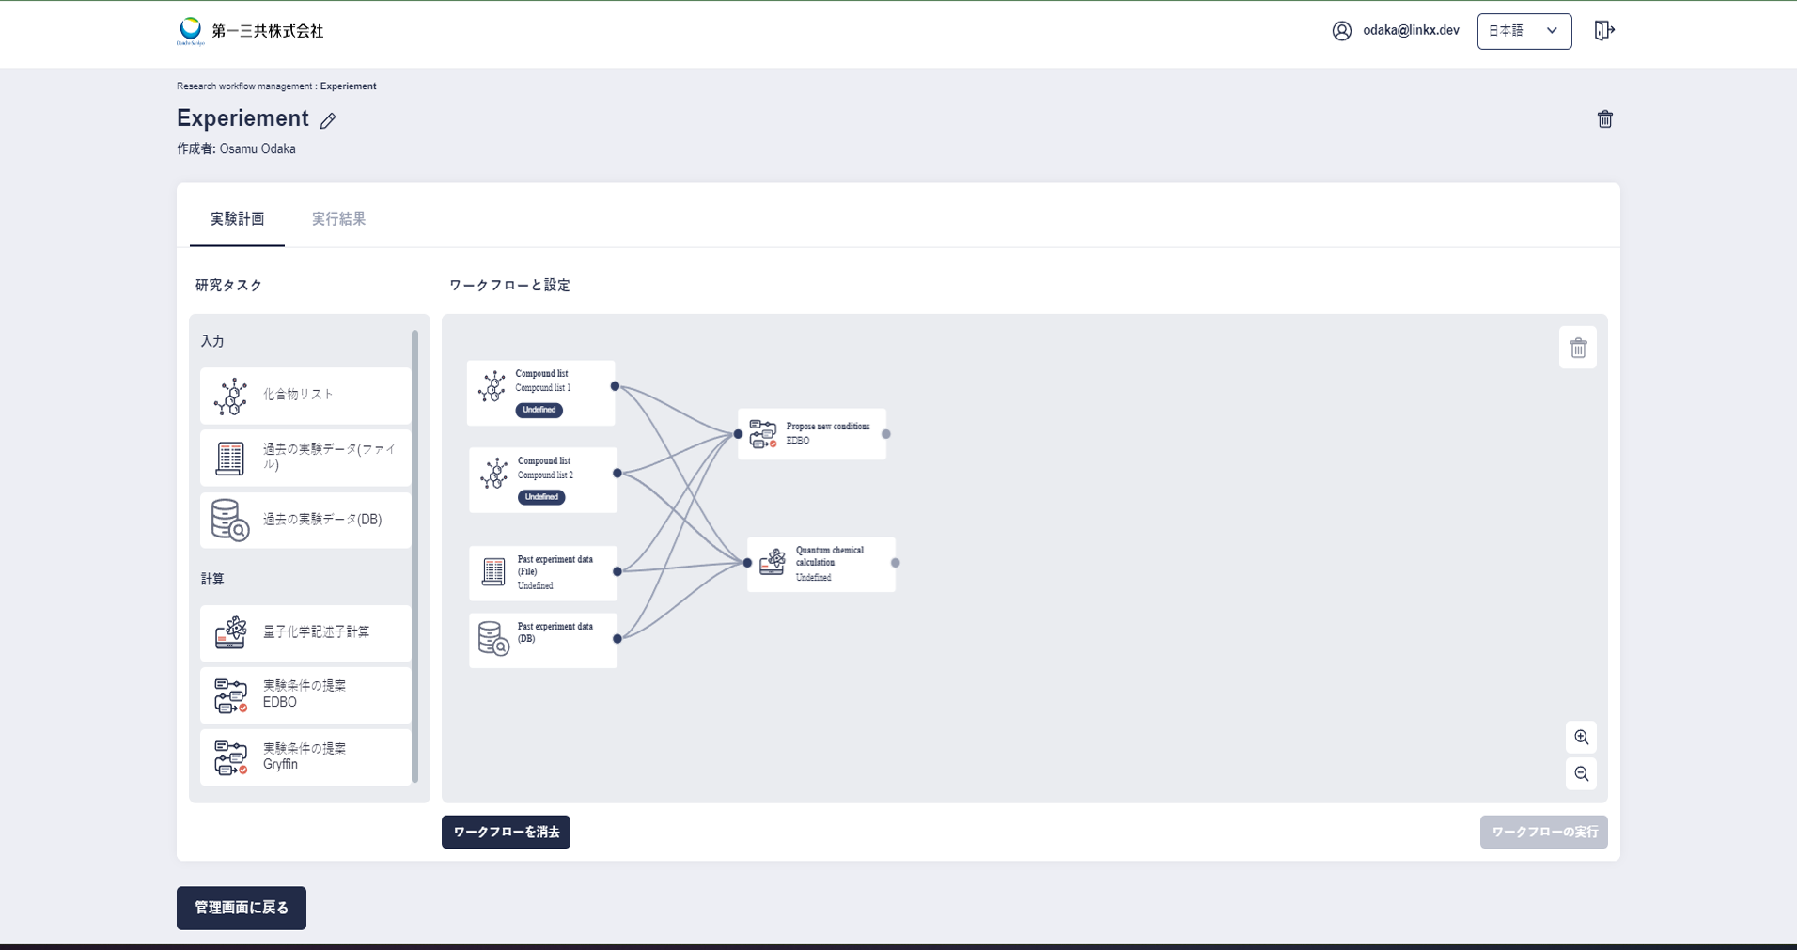Select the 化合物リスト task icon

coord(230,397)
